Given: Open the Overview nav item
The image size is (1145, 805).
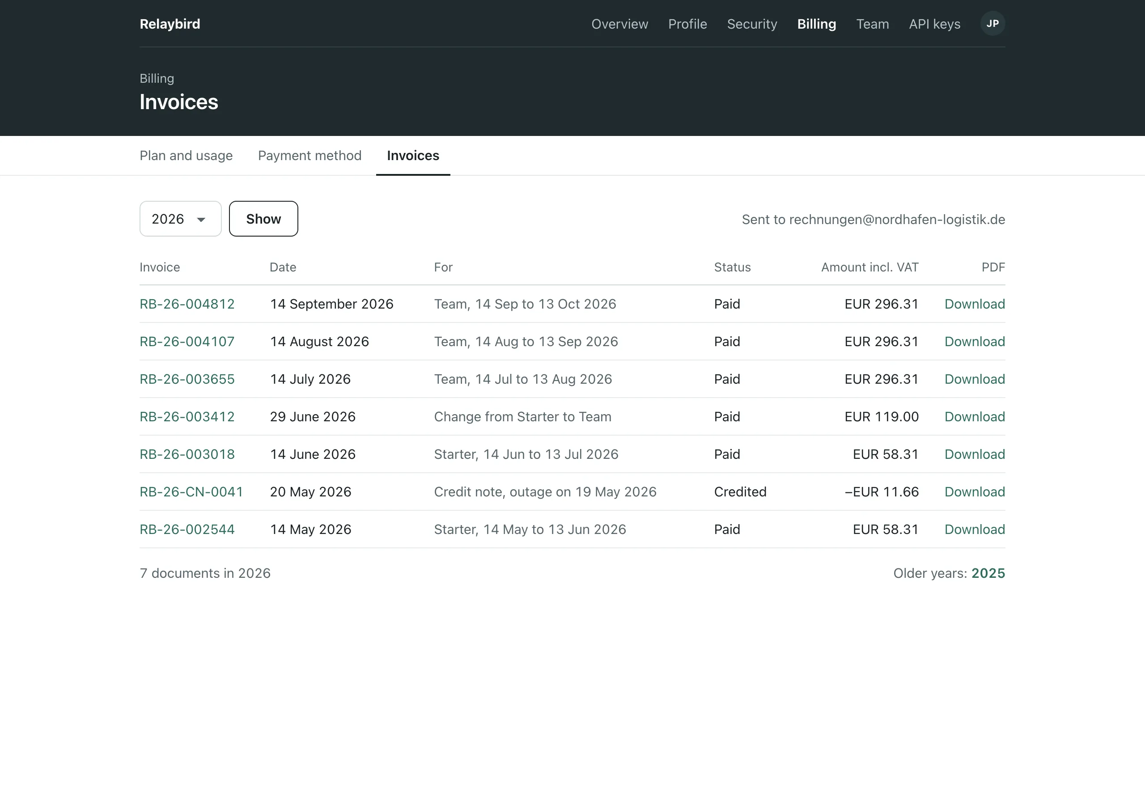Looking at the screenshot, I should pos(619,24).
